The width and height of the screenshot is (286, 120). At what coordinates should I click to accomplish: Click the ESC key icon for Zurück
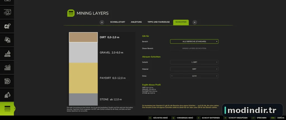coord(273,118)
